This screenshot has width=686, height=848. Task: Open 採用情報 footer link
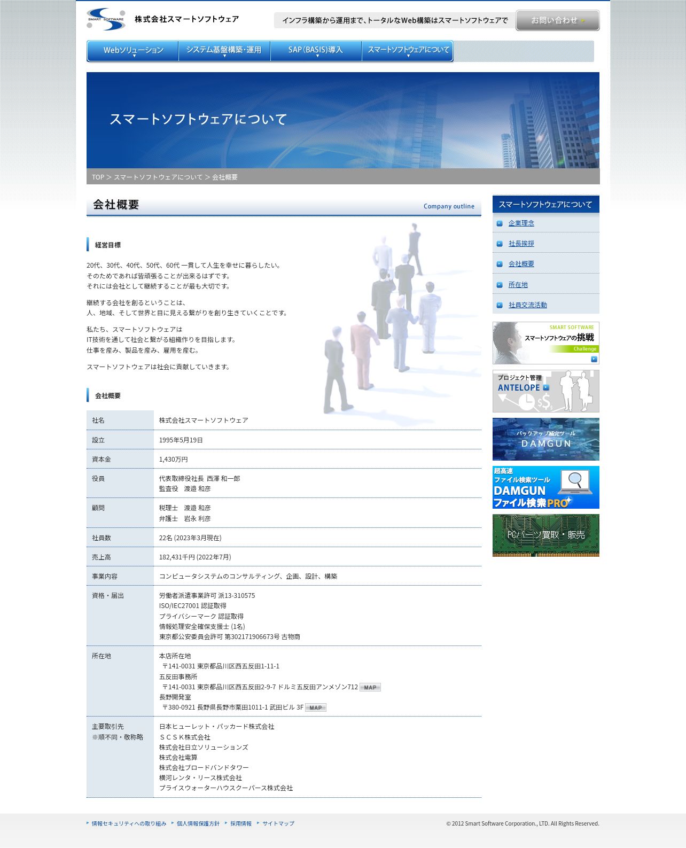pyautogui.click(x=241, y=823)
